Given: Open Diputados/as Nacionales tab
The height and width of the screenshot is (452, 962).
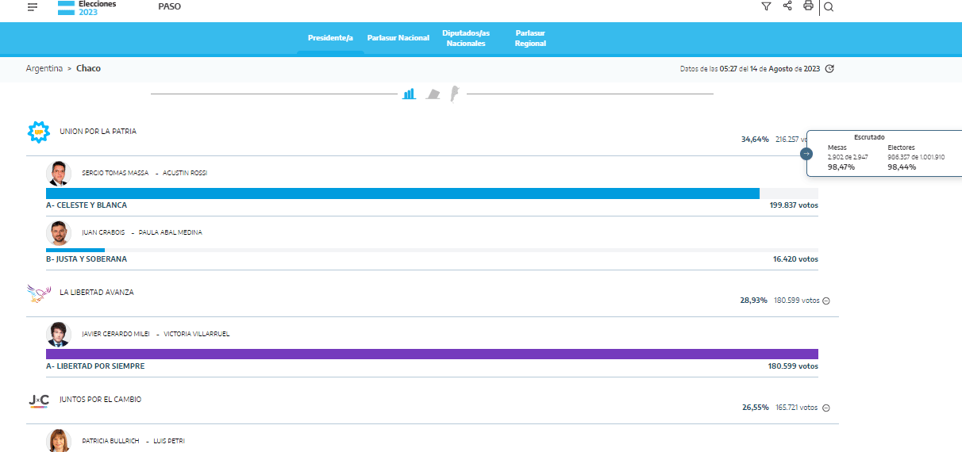Looking at the screenshot, I should pyautogui.click(x=466, y=38).
